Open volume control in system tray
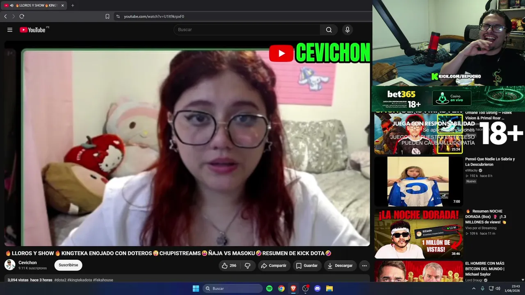This screenshot has width=525, height=295. pos(498,288)
